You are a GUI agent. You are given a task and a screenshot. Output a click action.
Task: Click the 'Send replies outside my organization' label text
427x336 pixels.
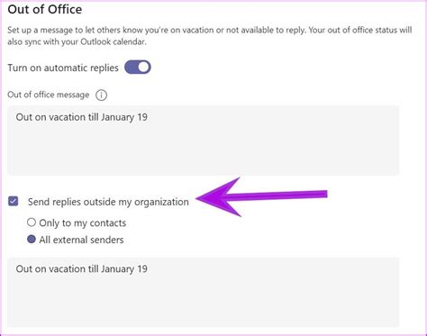pos(108,202)
